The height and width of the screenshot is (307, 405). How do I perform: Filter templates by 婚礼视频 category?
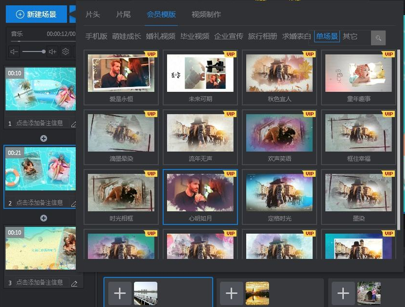161,36
